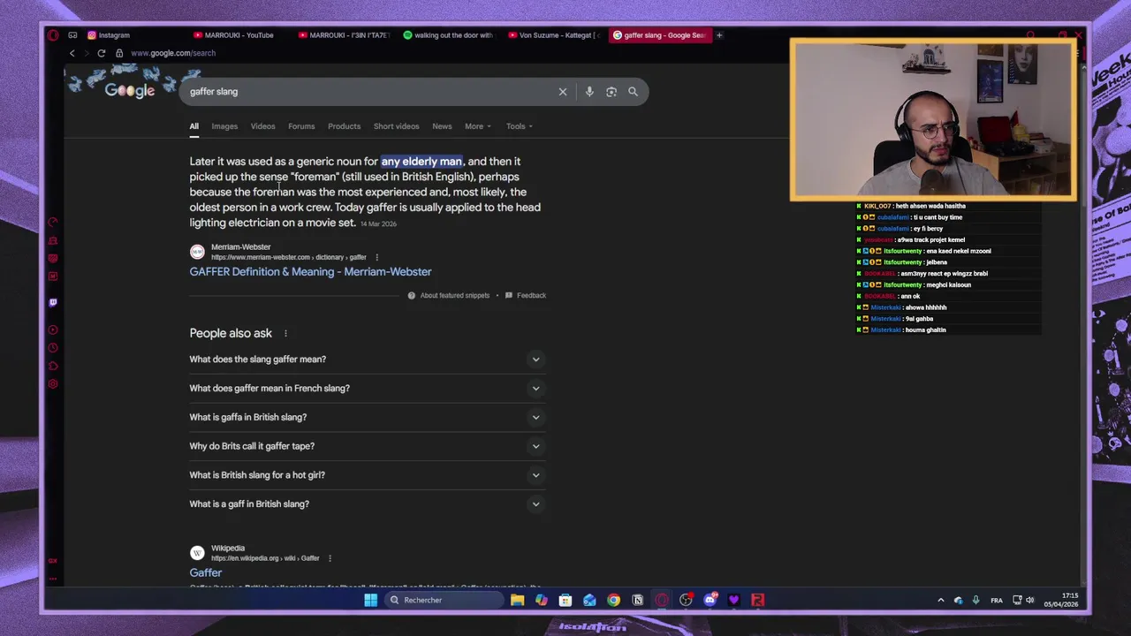Reload the current page

(102, 53)
